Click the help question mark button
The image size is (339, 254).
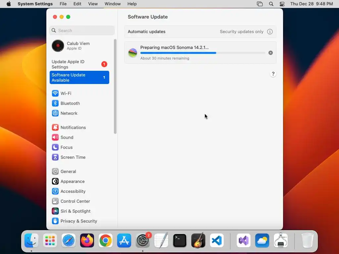[273, 74]
